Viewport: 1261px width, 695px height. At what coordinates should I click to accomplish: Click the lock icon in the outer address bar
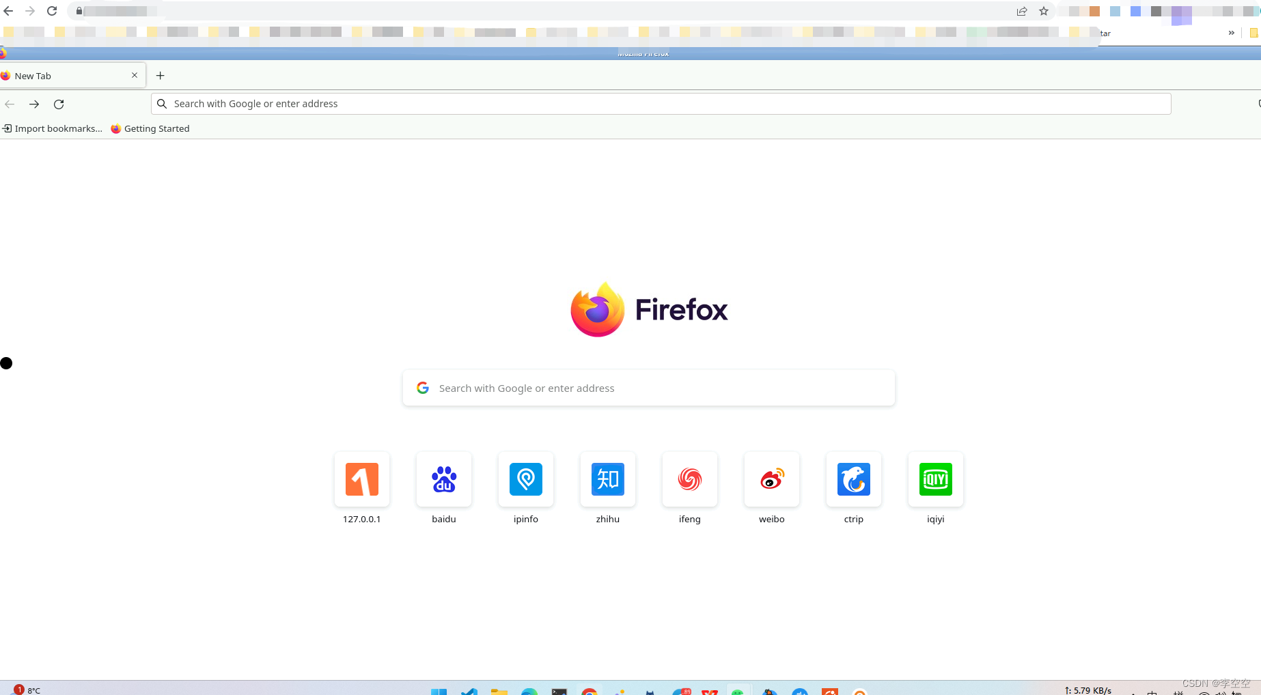click(x=79, y=11)
